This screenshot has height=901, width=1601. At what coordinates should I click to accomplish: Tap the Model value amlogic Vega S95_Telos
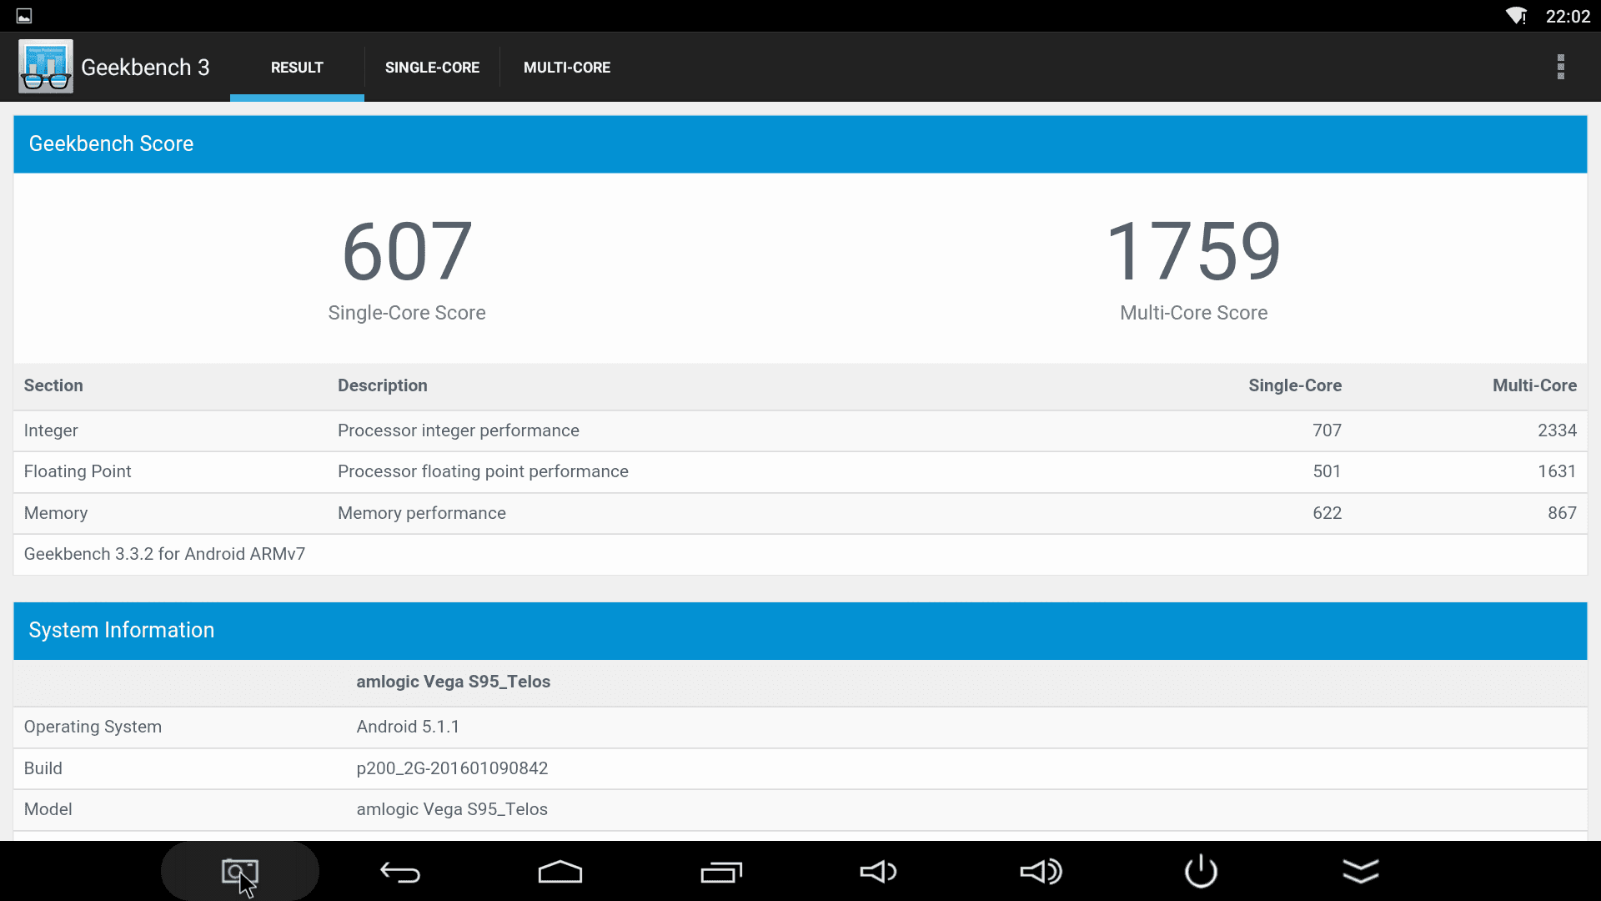pyautogui.click(x=452, y=809)
